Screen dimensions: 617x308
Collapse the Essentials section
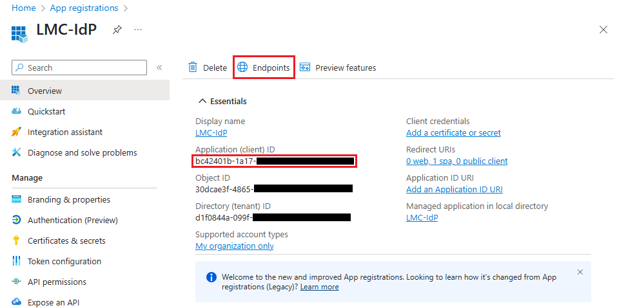[x=202, y=101]
